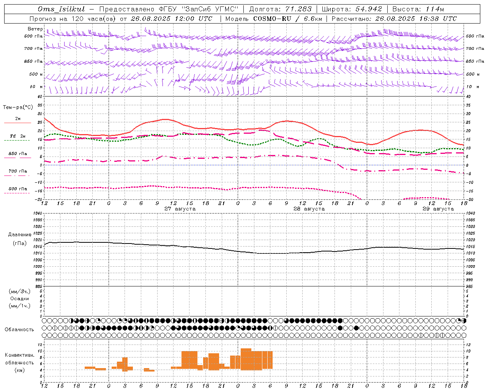The image size is (486, 389).
Task: Click the "27 августа" date label
Action: tap(180, 209)
